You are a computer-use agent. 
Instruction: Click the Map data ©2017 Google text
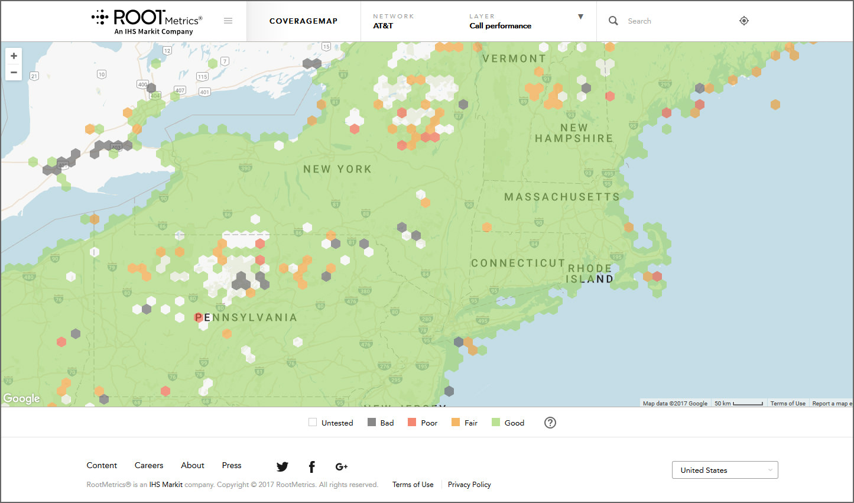pyautogui.click(x=675, y=404)
